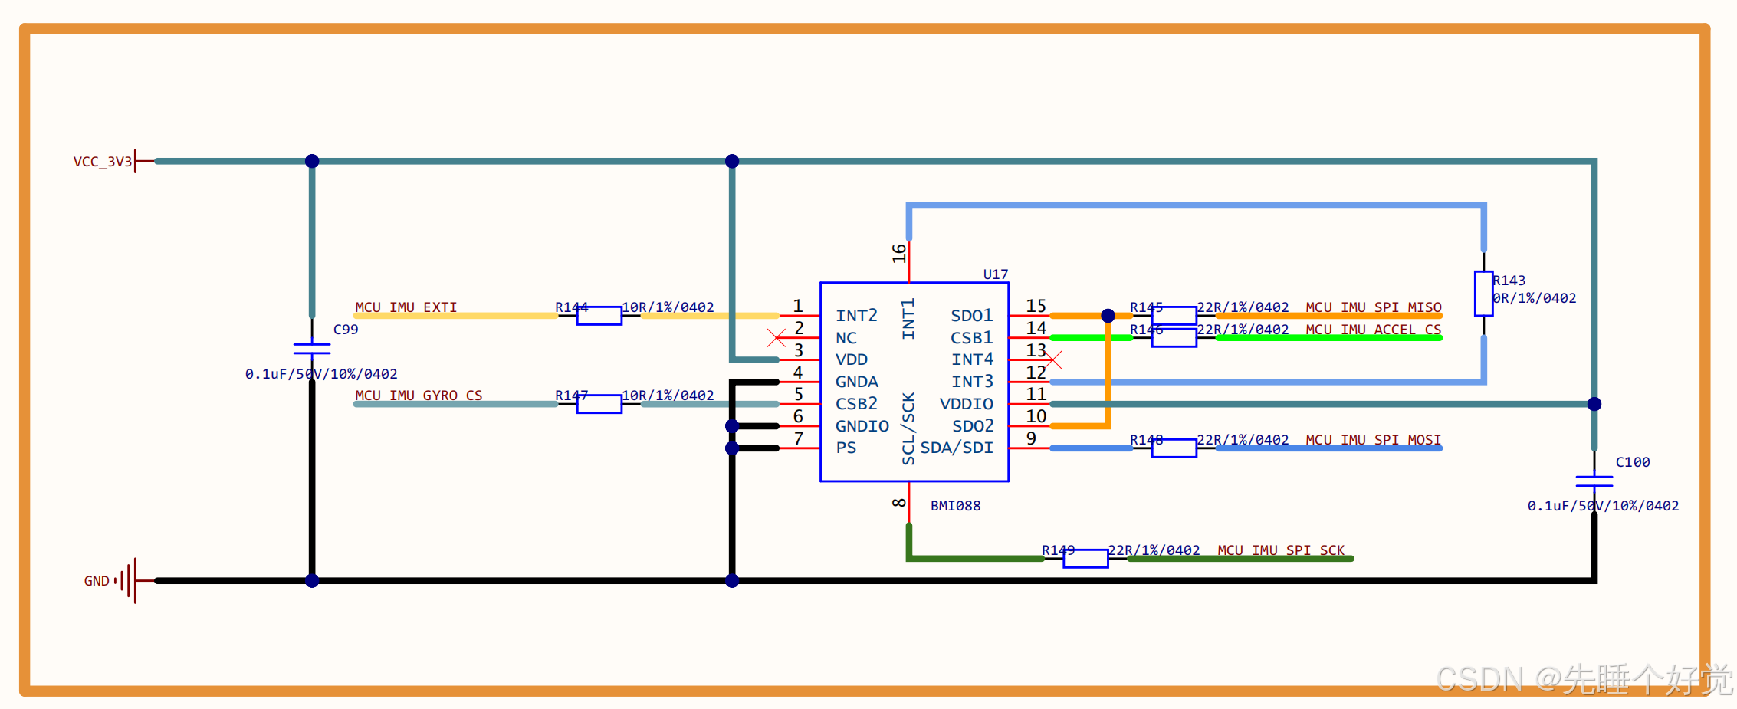Click pin number 16 atop U17

[899, 254]
